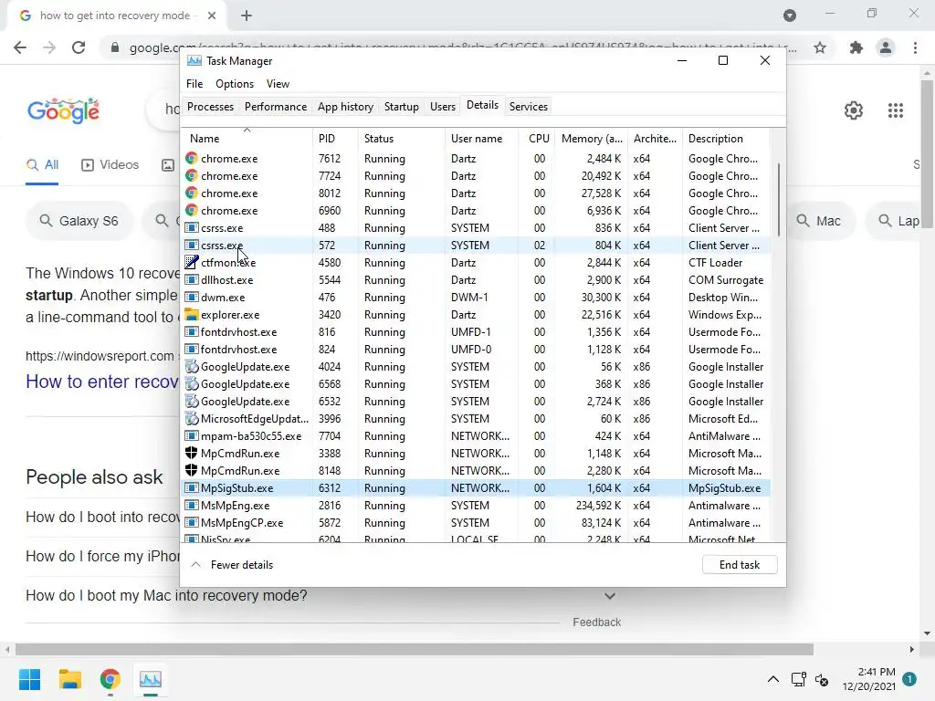Click Task Manager's vertical scrollbar thumb
The image size is (935, 701).
(778, 200)
